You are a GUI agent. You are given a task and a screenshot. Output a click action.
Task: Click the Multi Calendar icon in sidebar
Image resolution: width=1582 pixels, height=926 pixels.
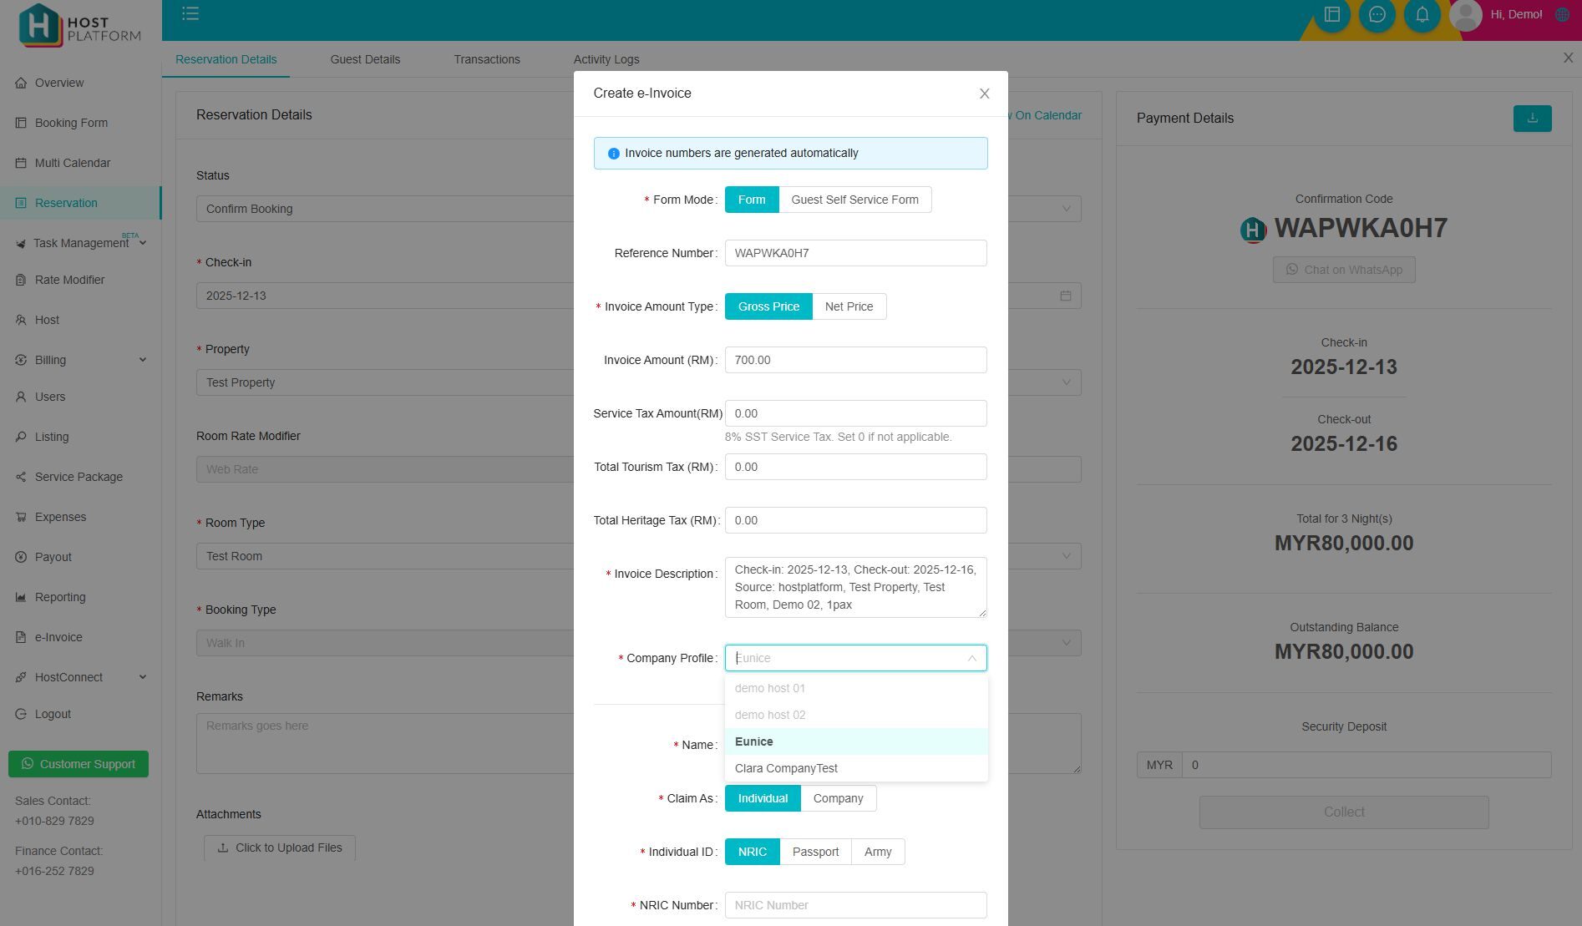pyautogui.click(x=21, y=163)
